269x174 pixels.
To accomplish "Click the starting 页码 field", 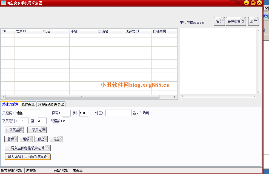I will [x=66, y=113].
